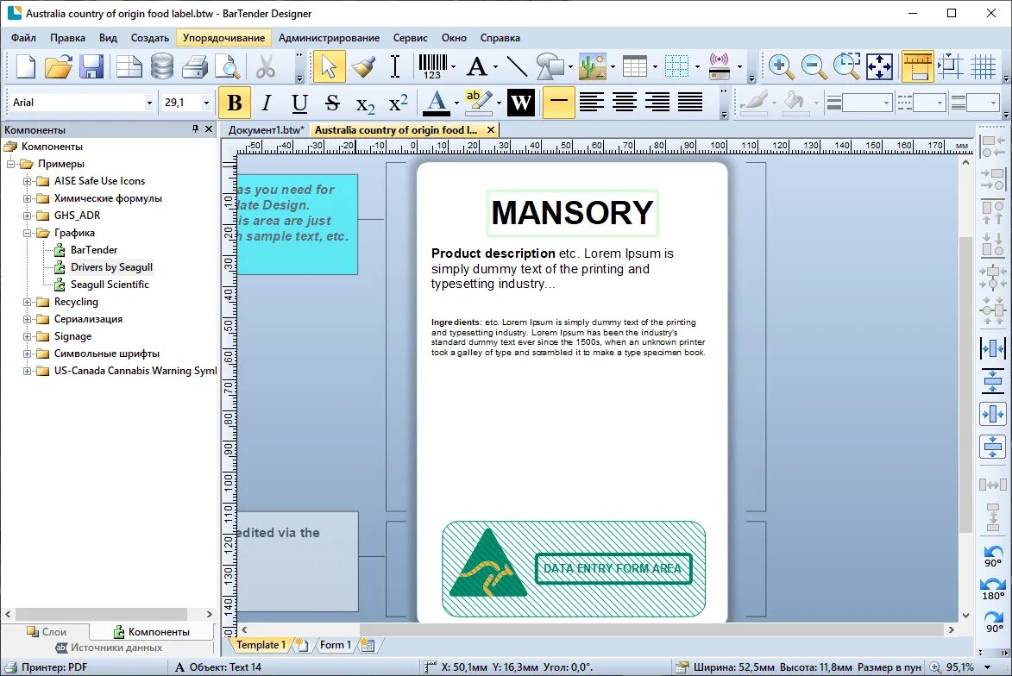1012x676 pixels.
Task: Click the font color A swatch
Action: [437, 103]
